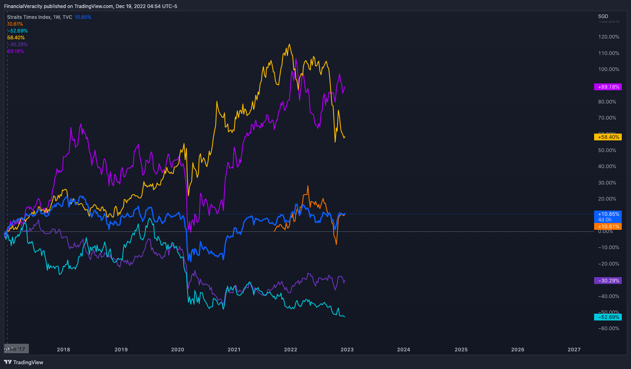Click the blue +10.85% price axis tag

tap(608, 214)
